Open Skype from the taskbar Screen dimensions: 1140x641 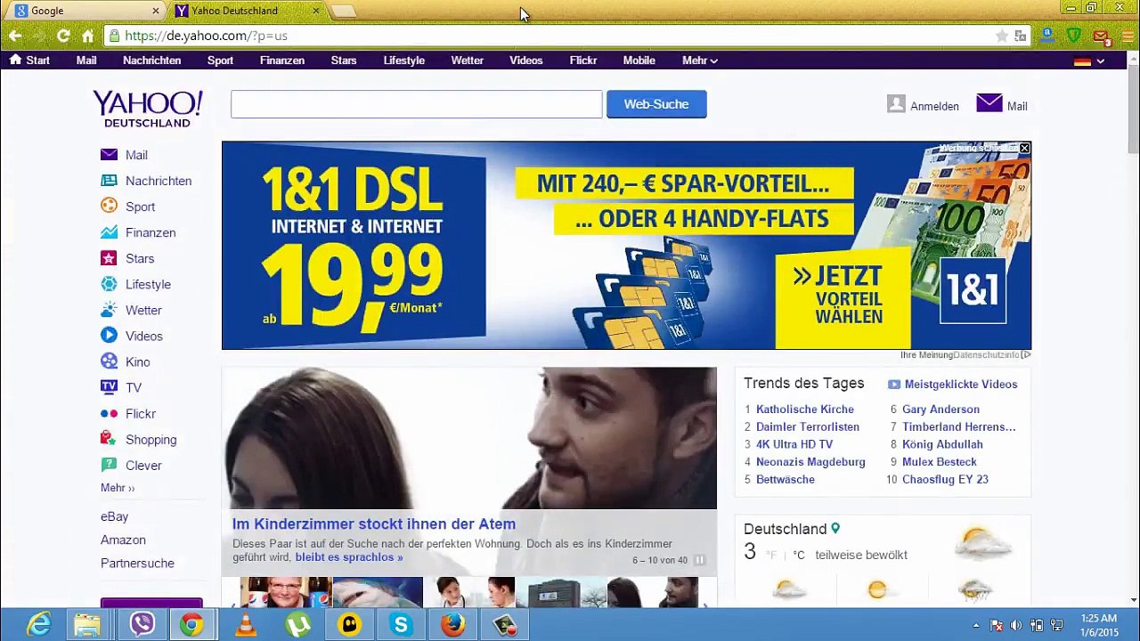pos(401,625)
